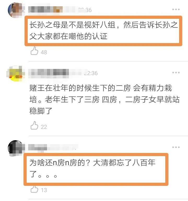
Task: Open more options for the 赌王 comment
Action: 176,73
